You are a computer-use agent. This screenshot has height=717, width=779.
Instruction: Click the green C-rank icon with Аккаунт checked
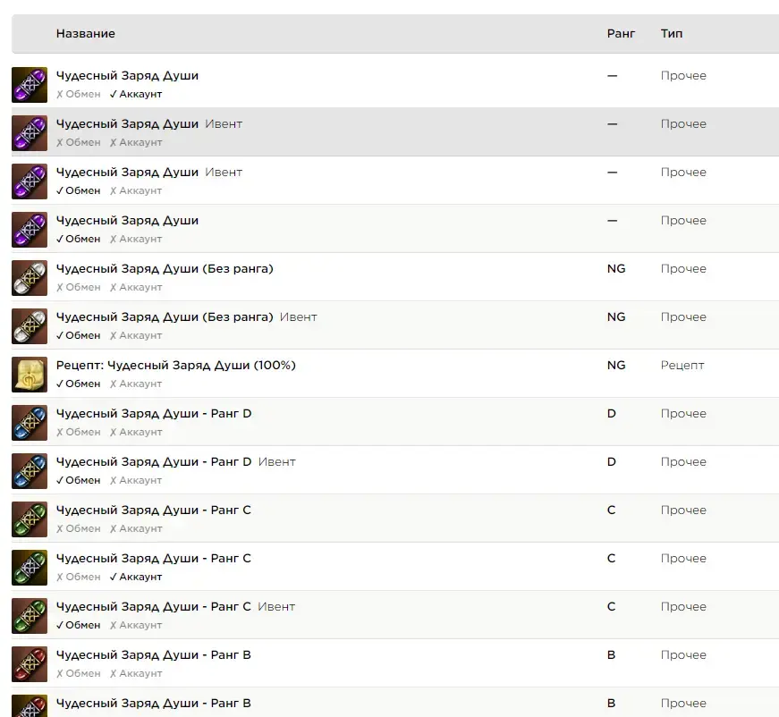point(30,568)
